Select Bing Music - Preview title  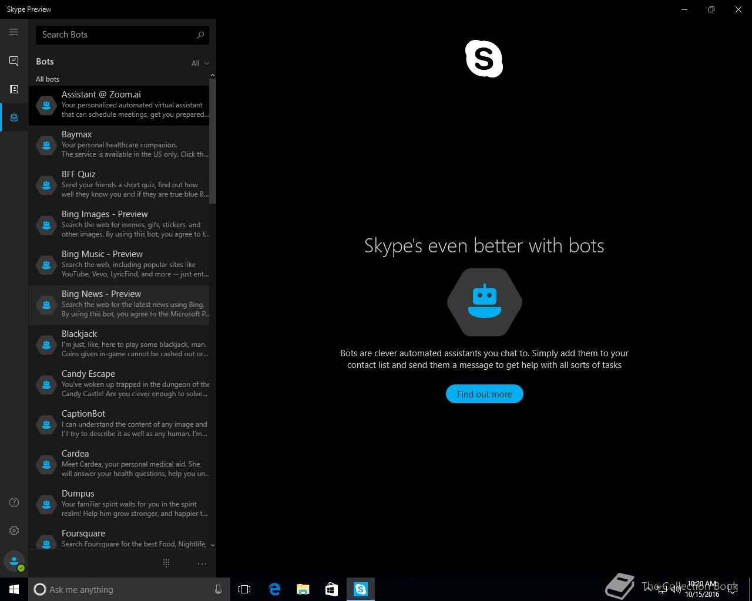pos(102,254)
